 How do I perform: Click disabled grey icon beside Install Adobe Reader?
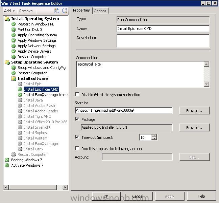pyautogui.click(x=20, y=111)
